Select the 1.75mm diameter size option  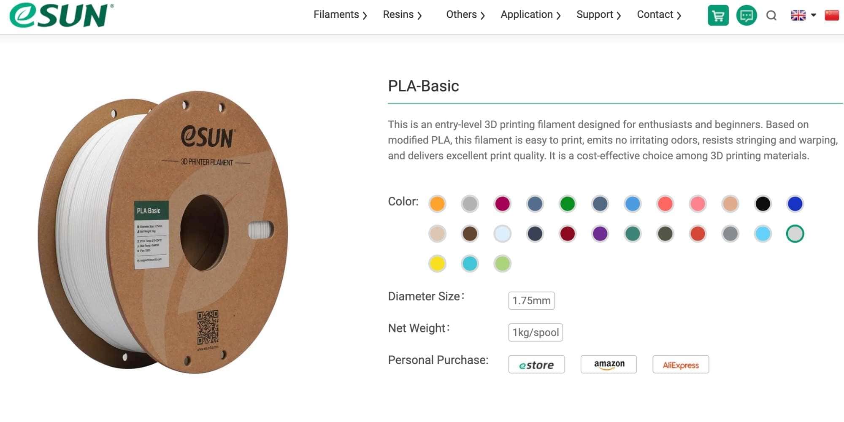(531, 300)
